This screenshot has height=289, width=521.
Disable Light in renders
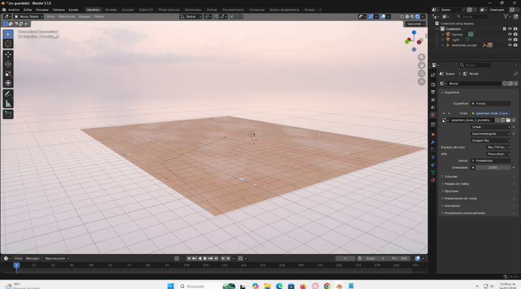(x=515, y=40)
